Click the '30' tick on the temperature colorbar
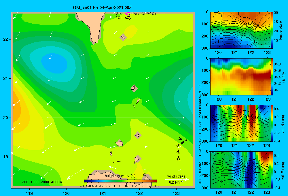This screenshot has width=288, height=196. point(276,13)
